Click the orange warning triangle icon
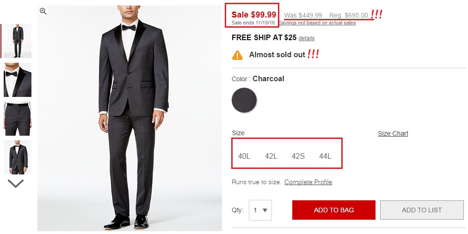This screenshot has height=234, width=468. pyautogui.click(x=237, y=55)
